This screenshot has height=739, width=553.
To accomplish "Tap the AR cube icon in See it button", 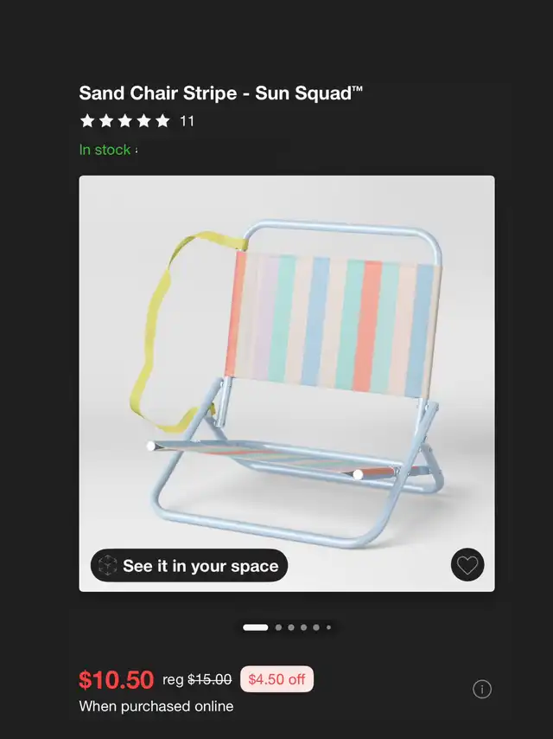I will coord(107,565).
